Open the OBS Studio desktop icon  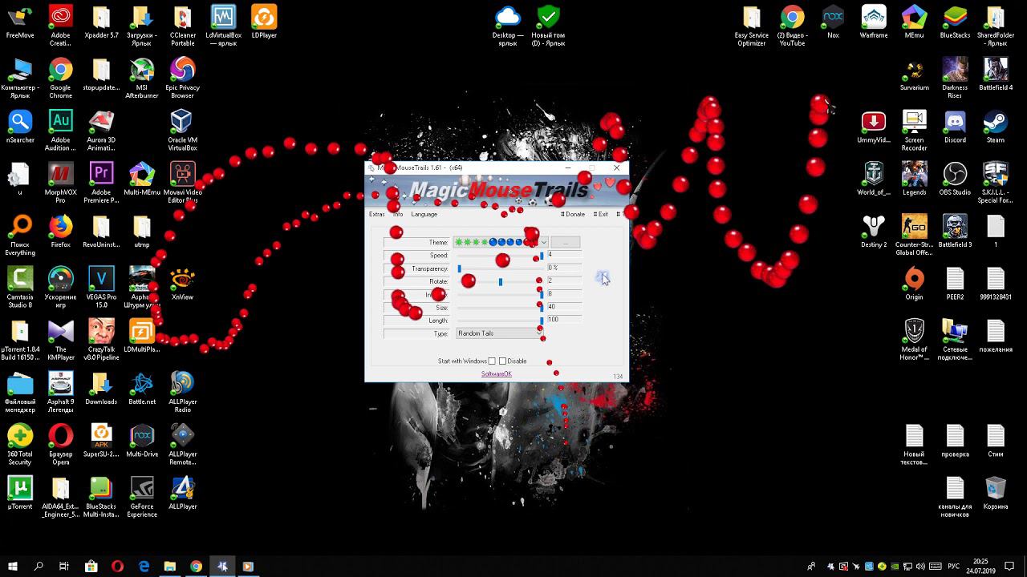(x=955, y=180)
